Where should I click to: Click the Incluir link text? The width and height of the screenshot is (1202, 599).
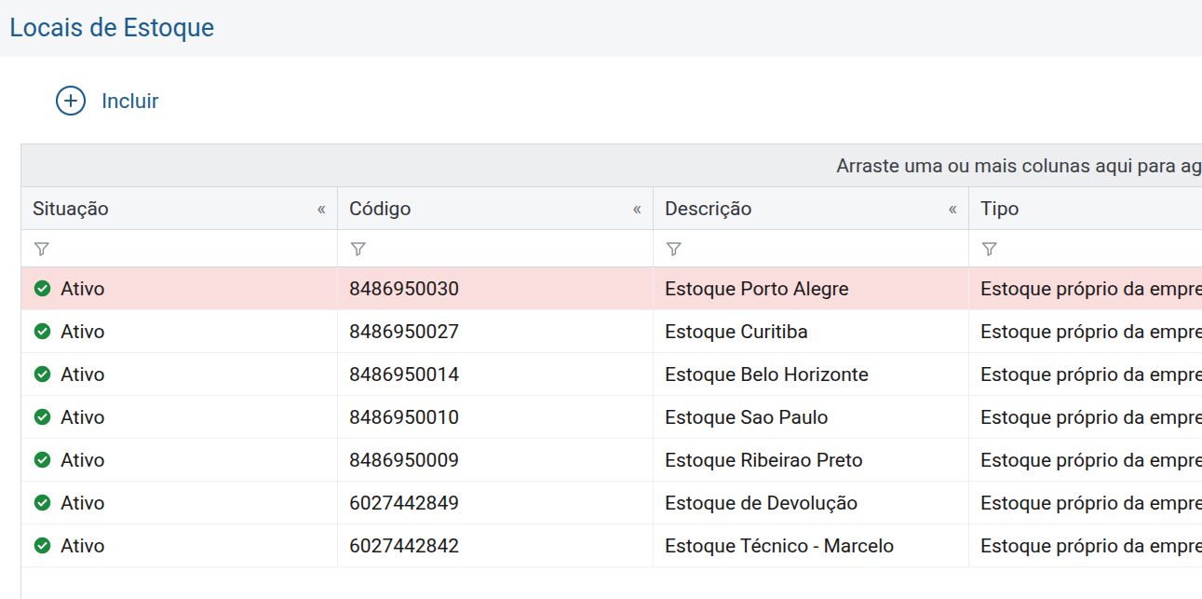click(130, 101)
